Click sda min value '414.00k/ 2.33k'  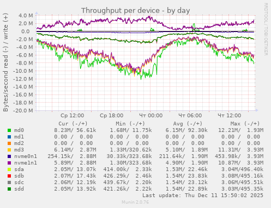click(x=128, y=169)
